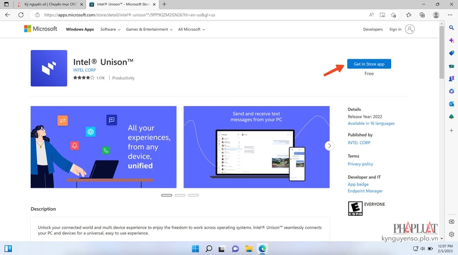
Task: Open the Privacy policy link
Action: tap(360, 164)
